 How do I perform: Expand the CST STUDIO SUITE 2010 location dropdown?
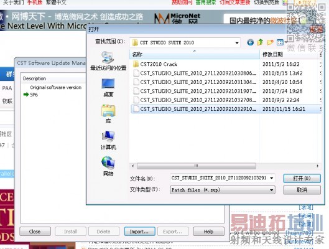point(237,43)
